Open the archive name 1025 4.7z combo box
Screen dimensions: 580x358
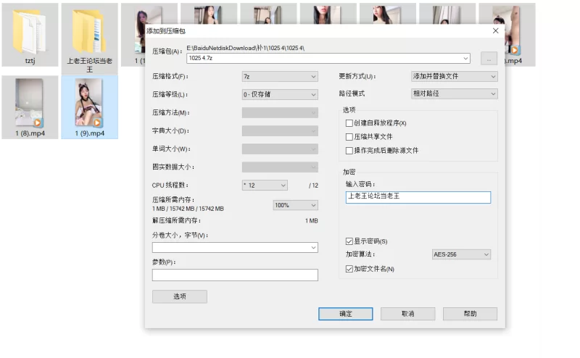[328, 58]
